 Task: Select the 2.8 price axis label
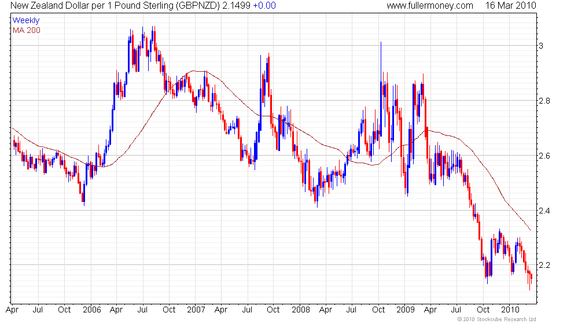click(x=544, y=101)
